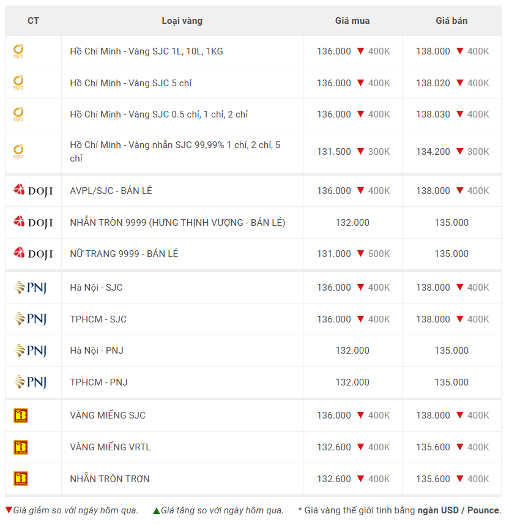
Task: Select the DOJI logo next to NỮ TRANG 9999
Action: pos(33,254)
